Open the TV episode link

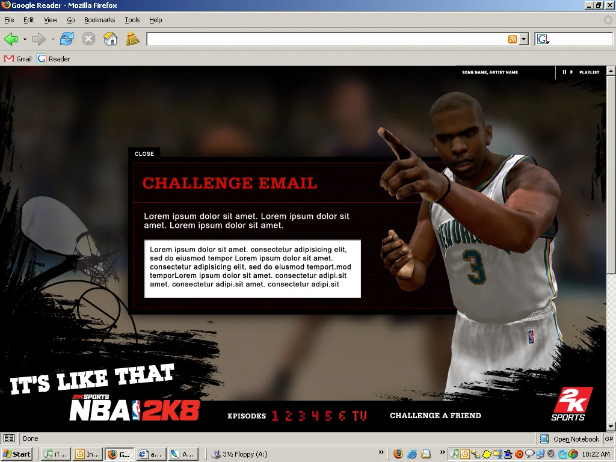point(360,416)
